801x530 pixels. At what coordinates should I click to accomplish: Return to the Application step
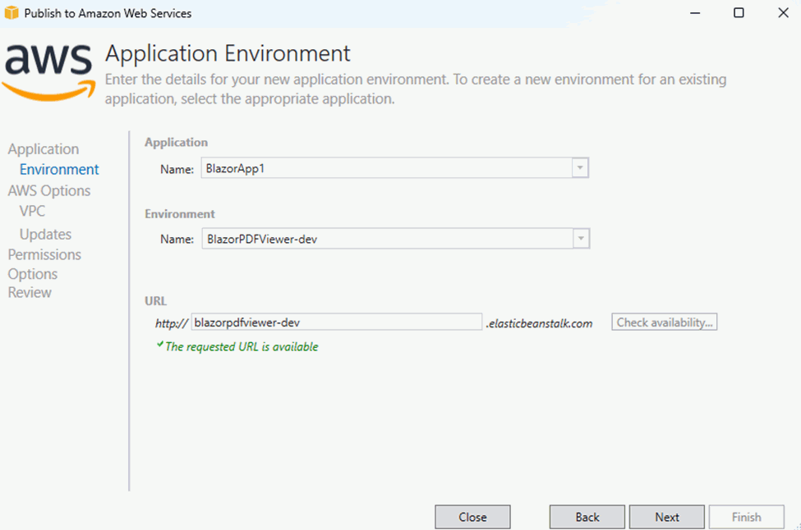point(43,148)
